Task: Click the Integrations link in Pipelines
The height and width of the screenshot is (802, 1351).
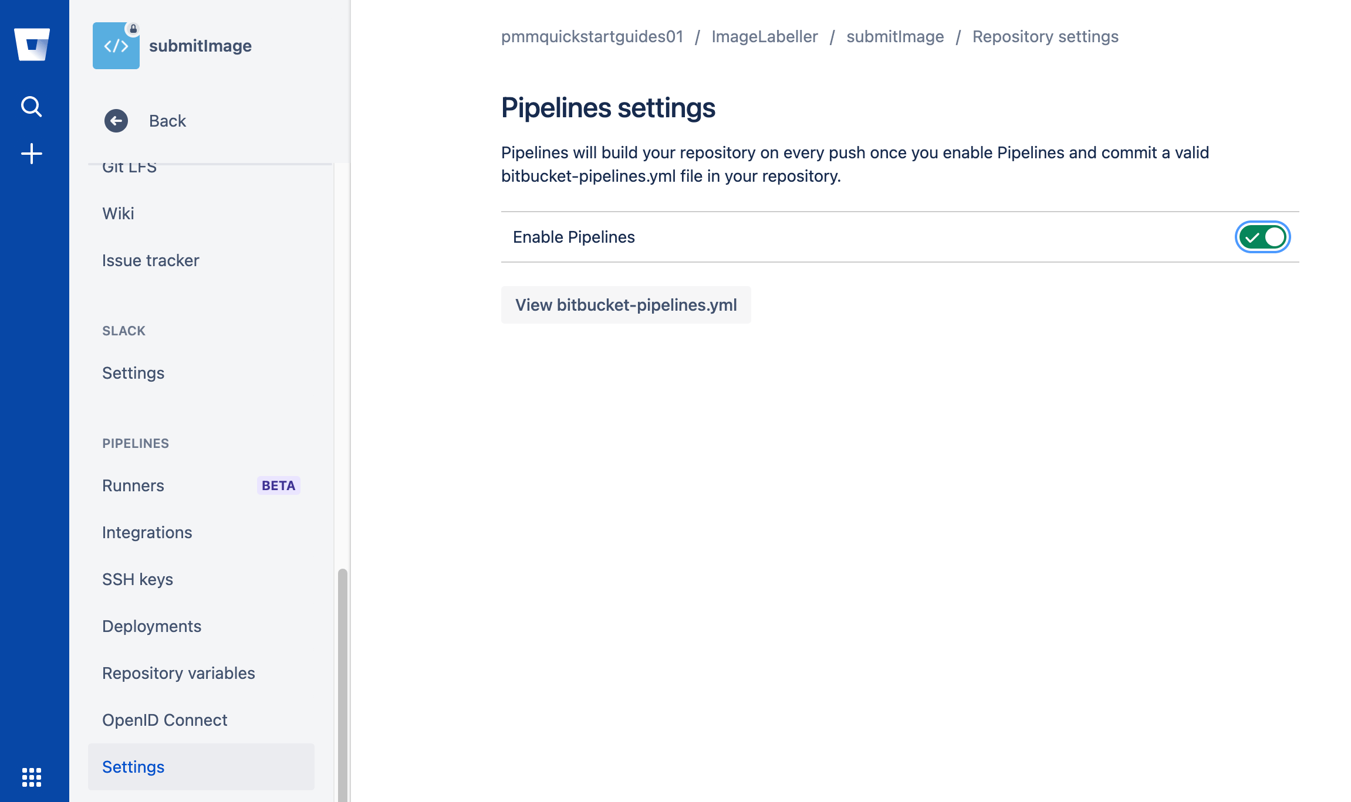Action: (147, 532)
